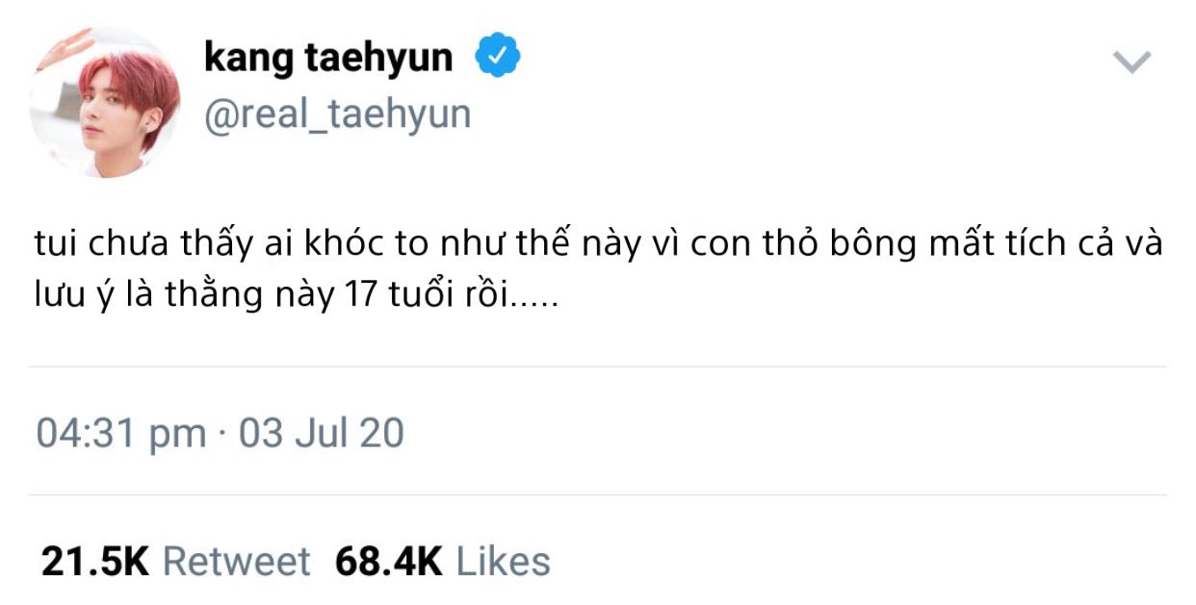1196x605 pixels.
Task: Click the Likes label
Action: (503, 562)
